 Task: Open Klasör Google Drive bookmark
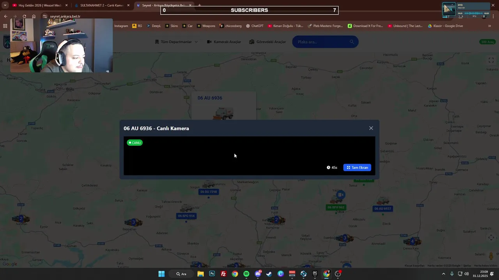click(445, 26)
